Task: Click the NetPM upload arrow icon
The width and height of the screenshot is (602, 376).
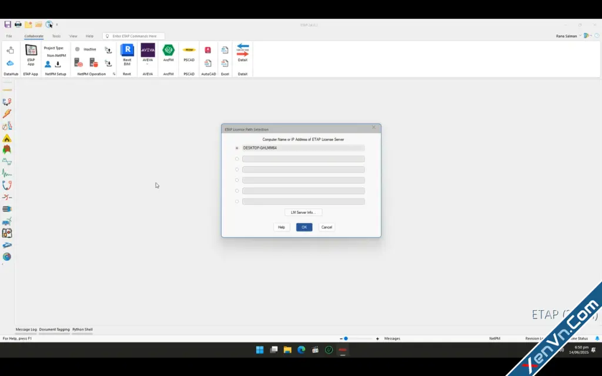Action: click(x=108, y=50)
